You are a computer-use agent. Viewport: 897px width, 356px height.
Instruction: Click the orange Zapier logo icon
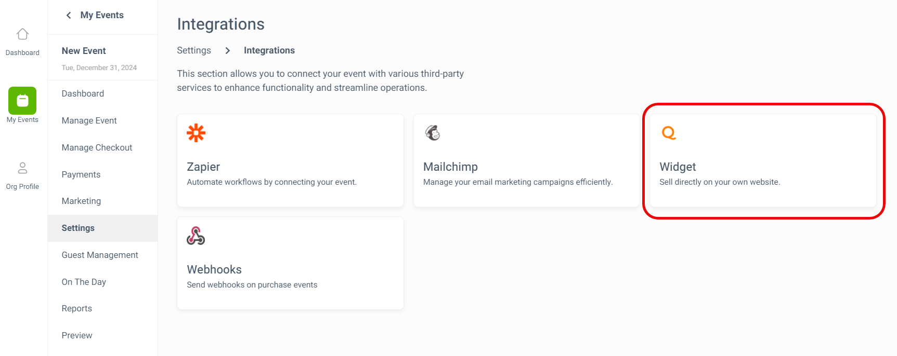196,133
